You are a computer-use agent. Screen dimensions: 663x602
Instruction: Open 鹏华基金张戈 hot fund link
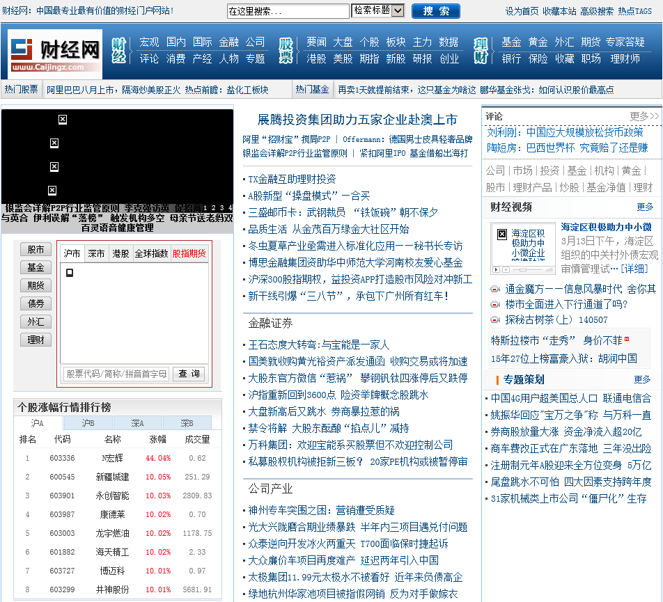point(547,90)
